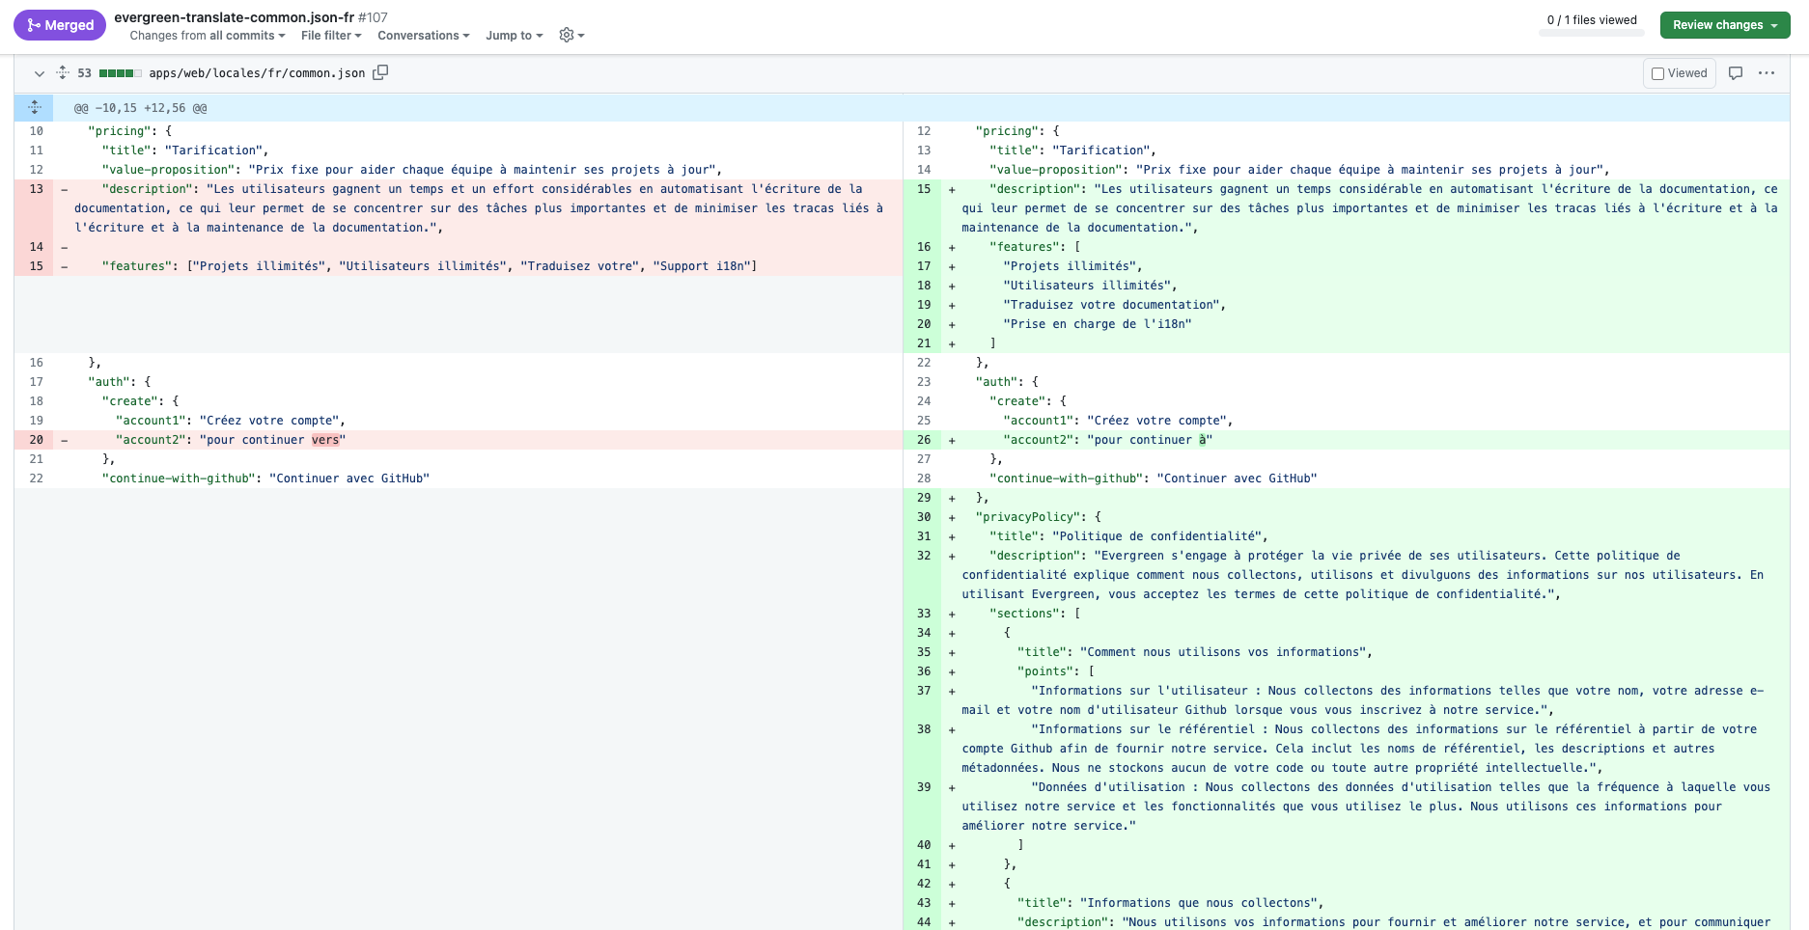Open the diff settings gear menu
1809x930 pixels.
pyautogui.click(x=571, y=36)
